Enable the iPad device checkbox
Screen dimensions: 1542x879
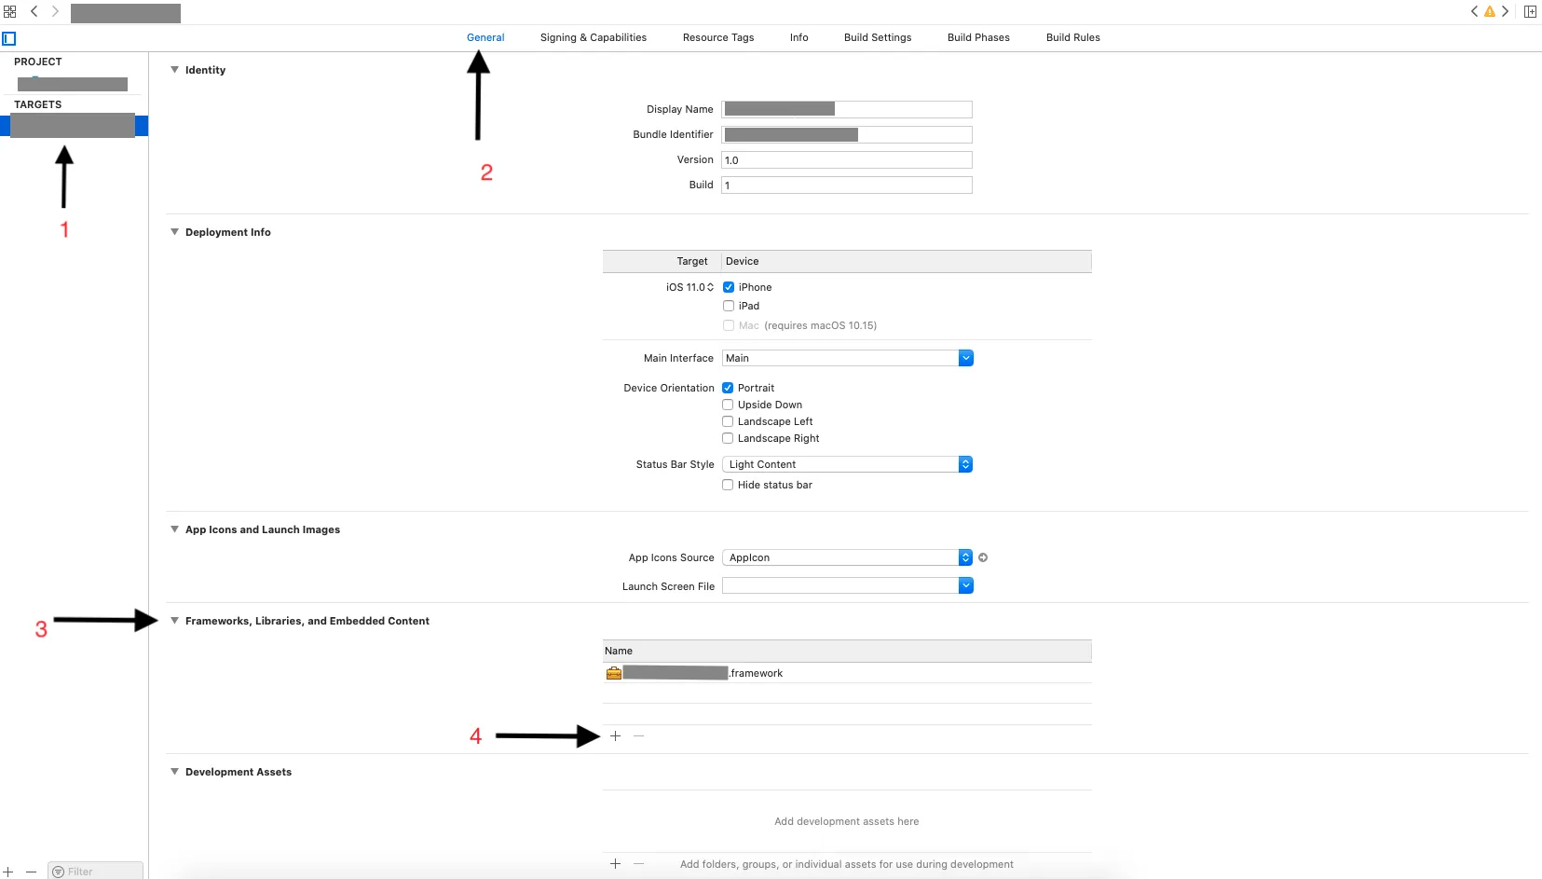729,306
